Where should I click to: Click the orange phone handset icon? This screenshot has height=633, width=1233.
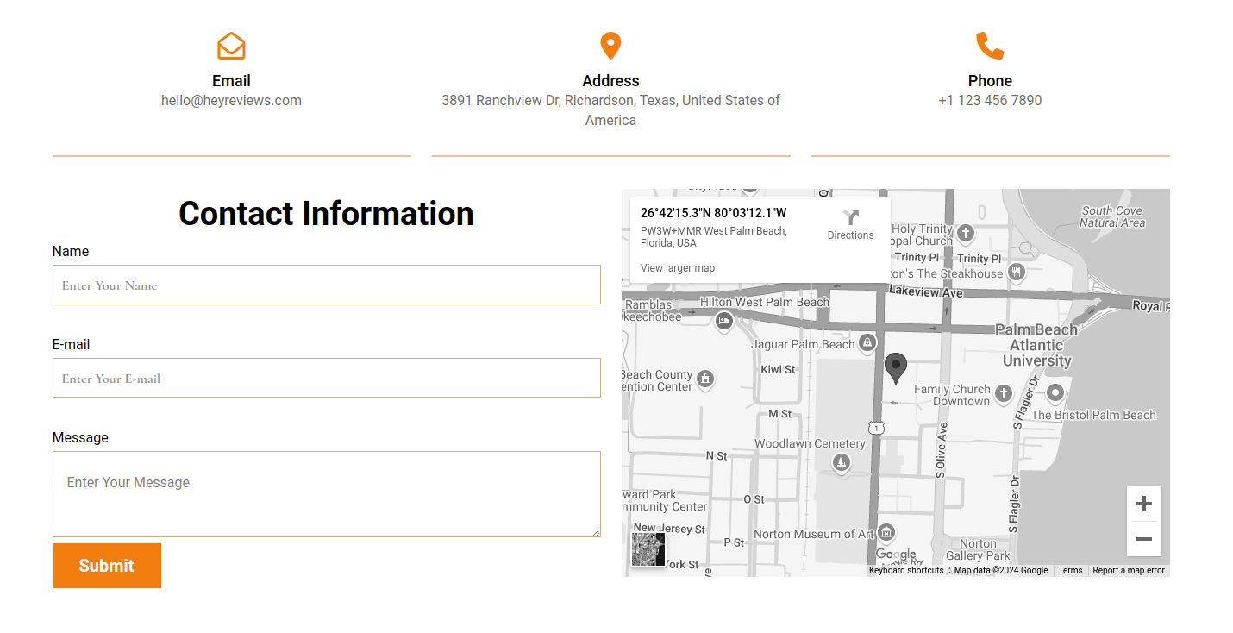[990, 46]
